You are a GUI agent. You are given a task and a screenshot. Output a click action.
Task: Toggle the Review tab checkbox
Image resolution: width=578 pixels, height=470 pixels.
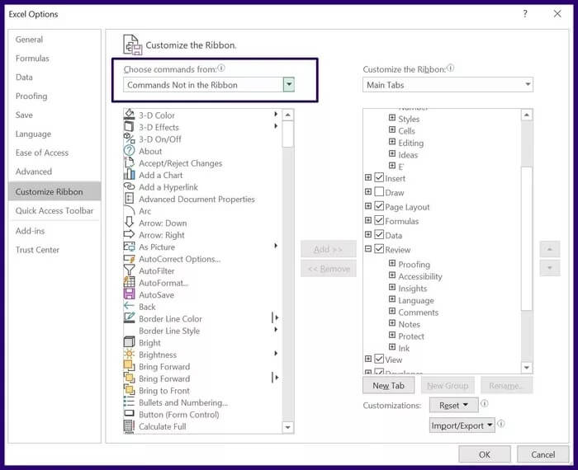379,249
